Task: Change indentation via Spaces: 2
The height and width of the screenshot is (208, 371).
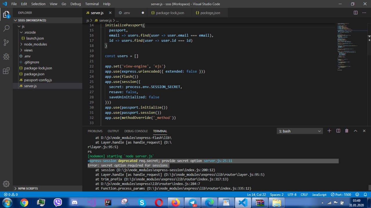Action: [x=277, y=195]
